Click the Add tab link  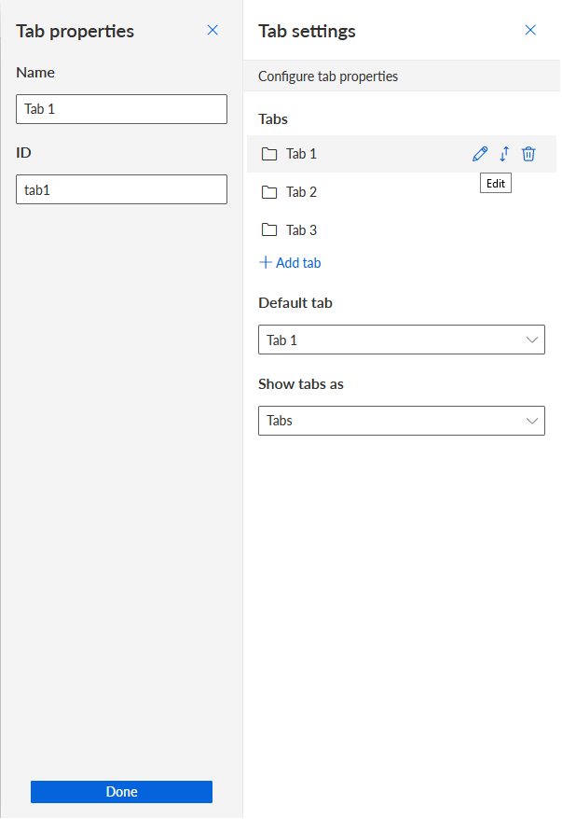(290, 263)
